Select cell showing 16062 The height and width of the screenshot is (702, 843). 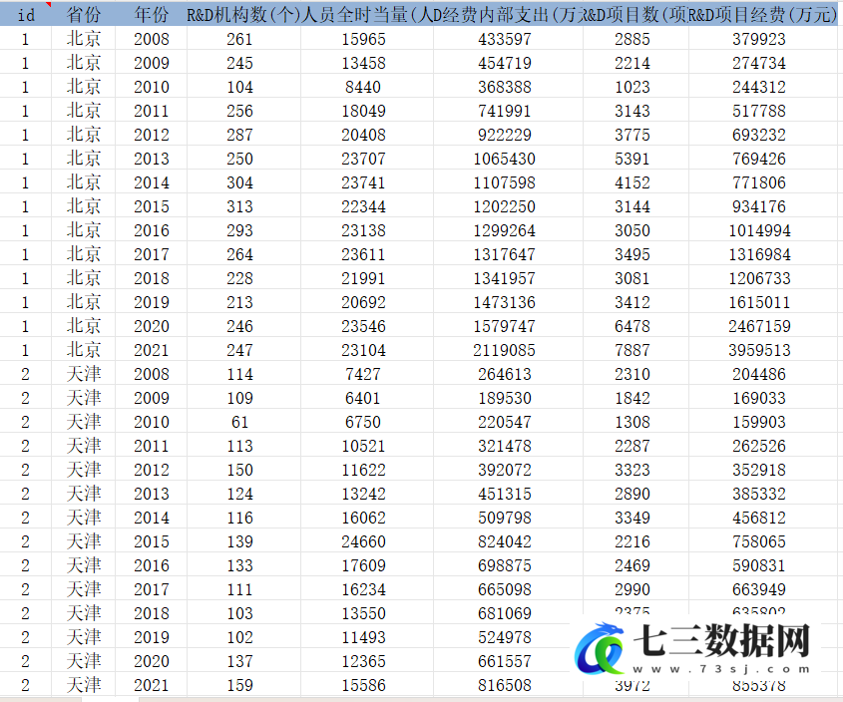point(367,518)
